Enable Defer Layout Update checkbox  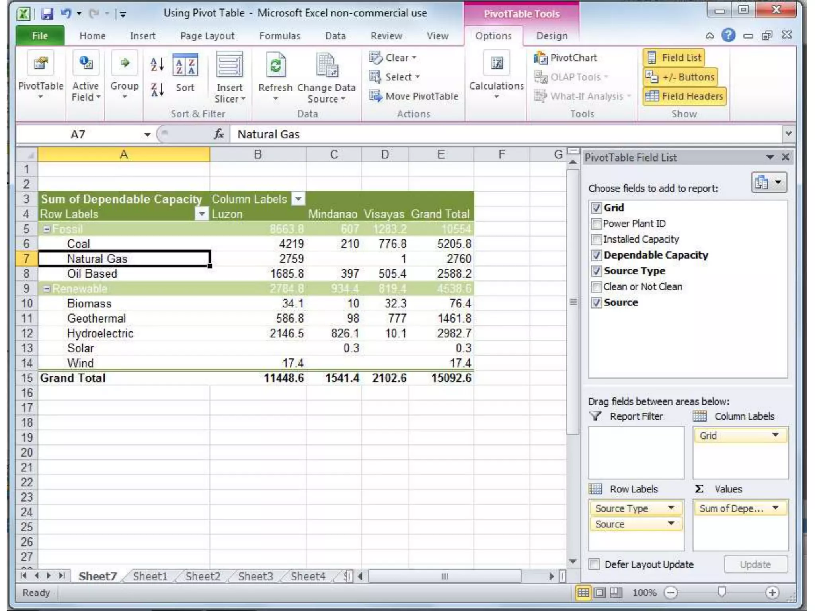(x=594, y=564)
